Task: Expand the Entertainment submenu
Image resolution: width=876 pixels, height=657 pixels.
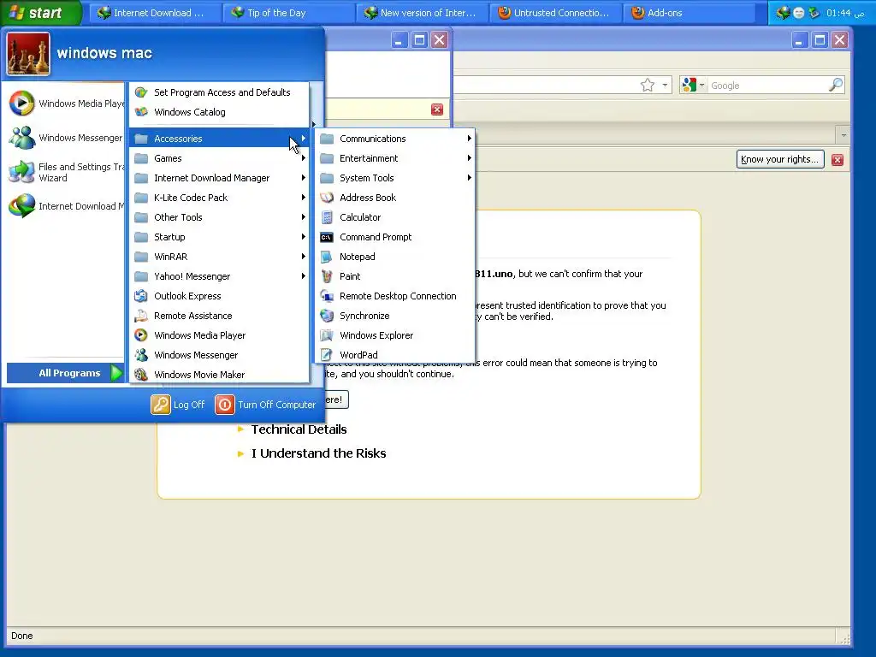Action: pos(395,158)
